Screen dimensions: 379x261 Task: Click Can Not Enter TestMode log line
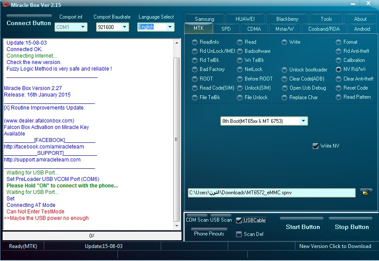pos(35,212)
